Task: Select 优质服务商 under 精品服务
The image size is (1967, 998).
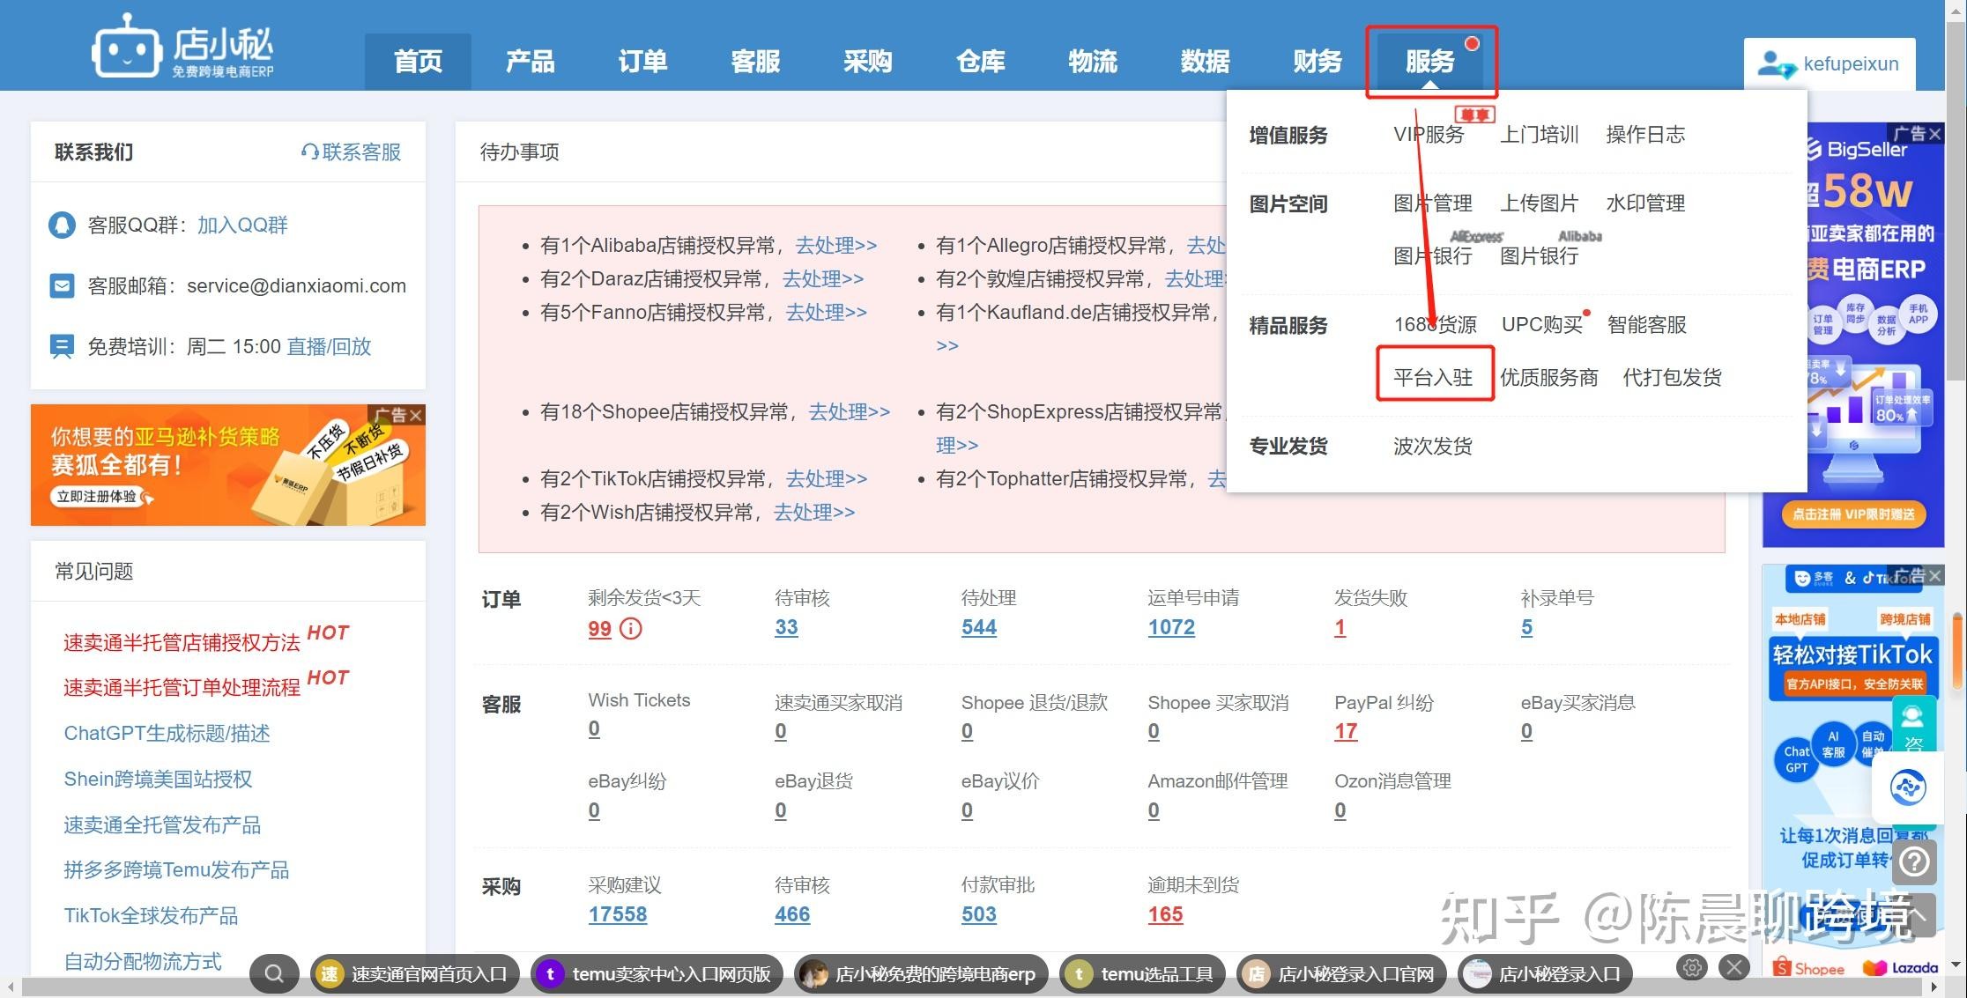Action: 1548,378
